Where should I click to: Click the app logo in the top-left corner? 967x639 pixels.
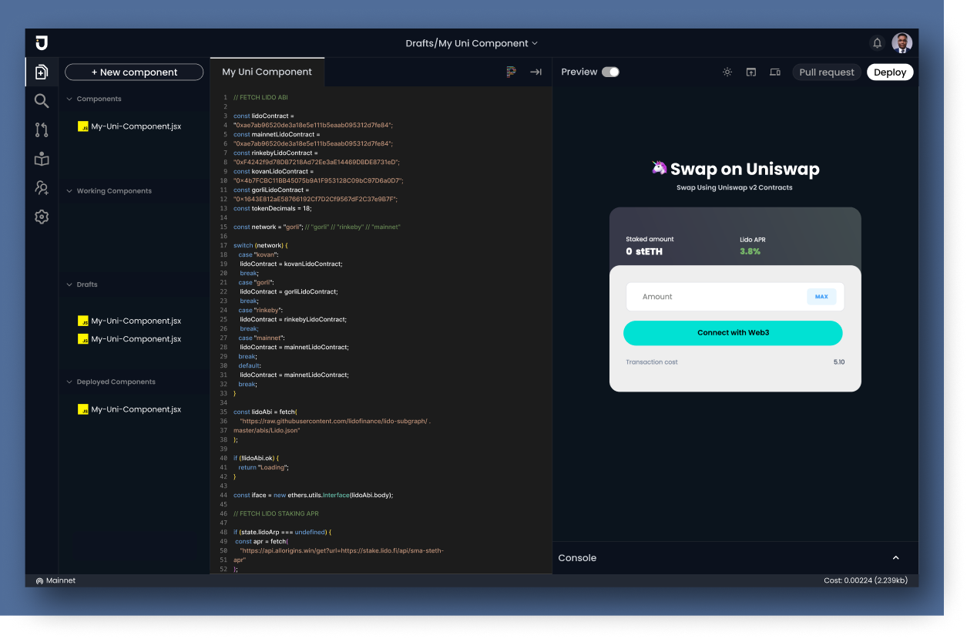coord(42,42)
